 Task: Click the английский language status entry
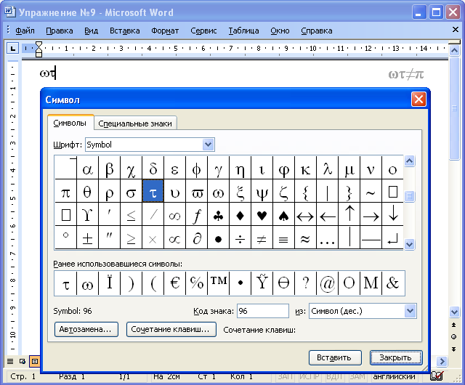tap(394, 376)
